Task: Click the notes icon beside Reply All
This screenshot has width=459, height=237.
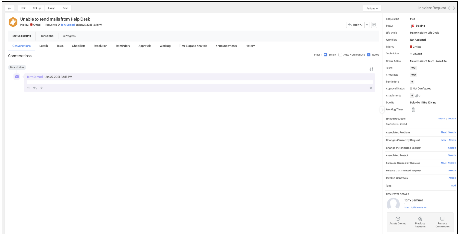Action: coord(374,25)
